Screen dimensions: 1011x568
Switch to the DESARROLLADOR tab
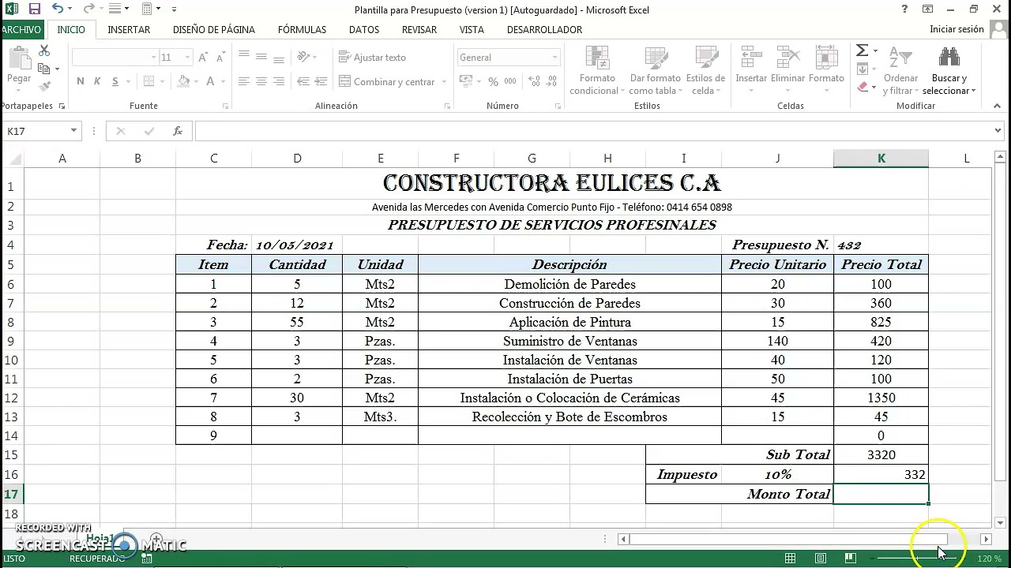click(544, 29)
